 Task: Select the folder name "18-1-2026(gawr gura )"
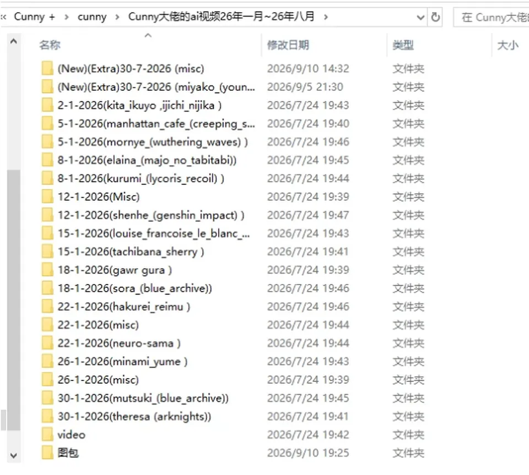pyautogui.click(x=115, y=270)
